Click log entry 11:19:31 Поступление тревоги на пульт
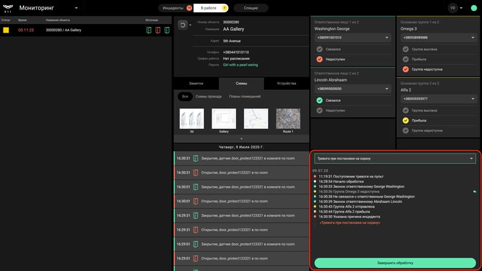 tap(351, 176)
